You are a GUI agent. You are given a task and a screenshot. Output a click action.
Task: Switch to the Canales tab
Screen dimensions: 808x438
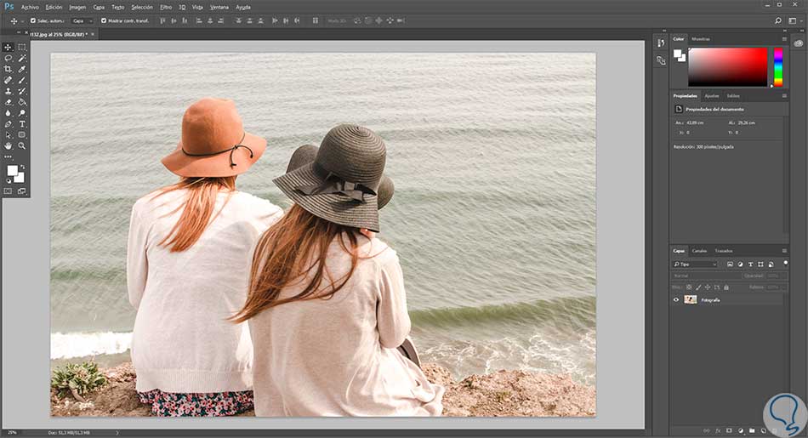pos(699,251)
